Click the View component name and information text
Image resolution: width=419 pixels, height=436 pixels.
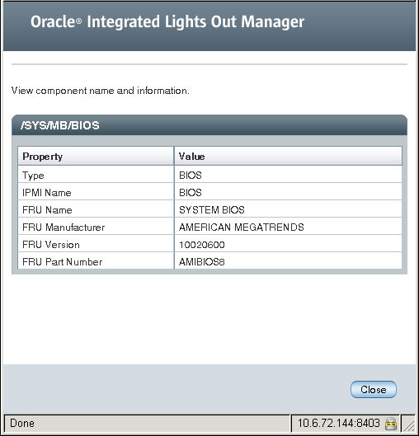[100, 91]
